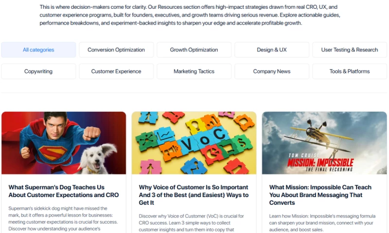
Task: Click the VoC puzzle pieces image
Action: coord(194,143)
